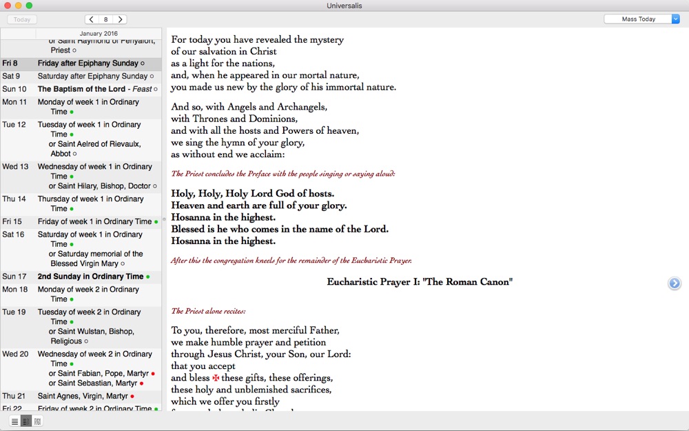Viewport: 689px width, 431px height.
Task: Open the Mass Today dropdown
Action: (x=641, y=19)
